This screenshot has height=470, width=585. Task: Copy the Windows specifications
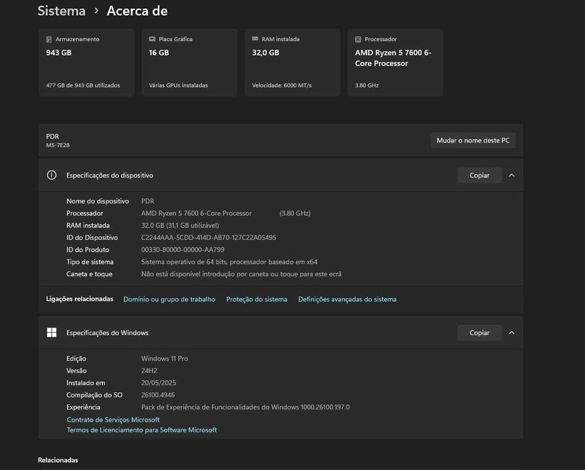coord(479,333)
